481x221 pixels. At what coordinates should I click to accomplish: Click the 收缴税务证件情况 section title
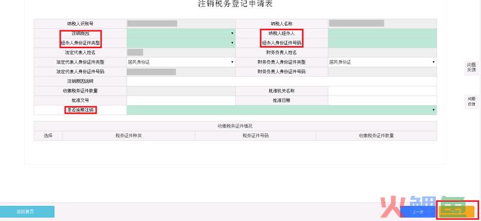click(235, 126)
